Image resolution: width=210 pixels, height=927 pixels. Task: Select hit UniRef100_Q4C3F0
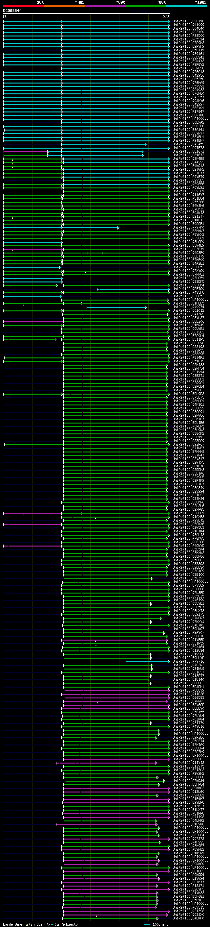[188, 253]
